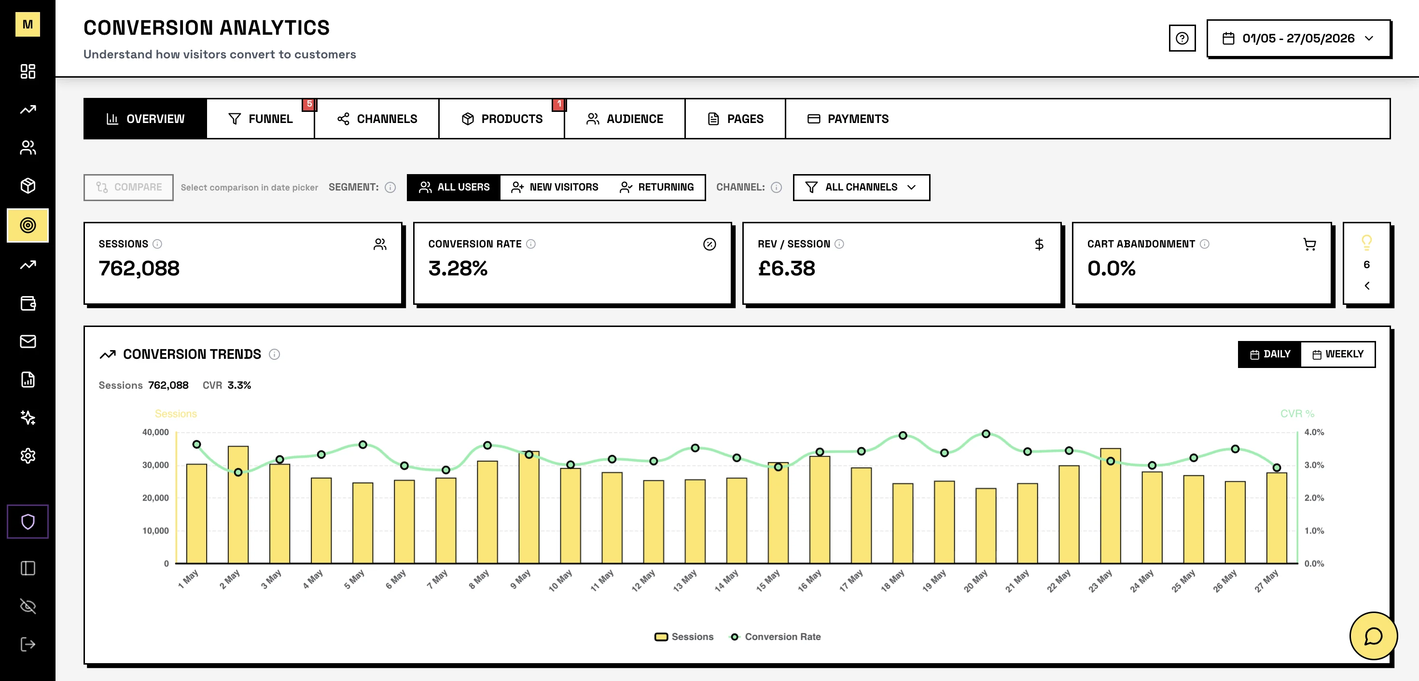Switch to the Audience tab

point(625,119)
